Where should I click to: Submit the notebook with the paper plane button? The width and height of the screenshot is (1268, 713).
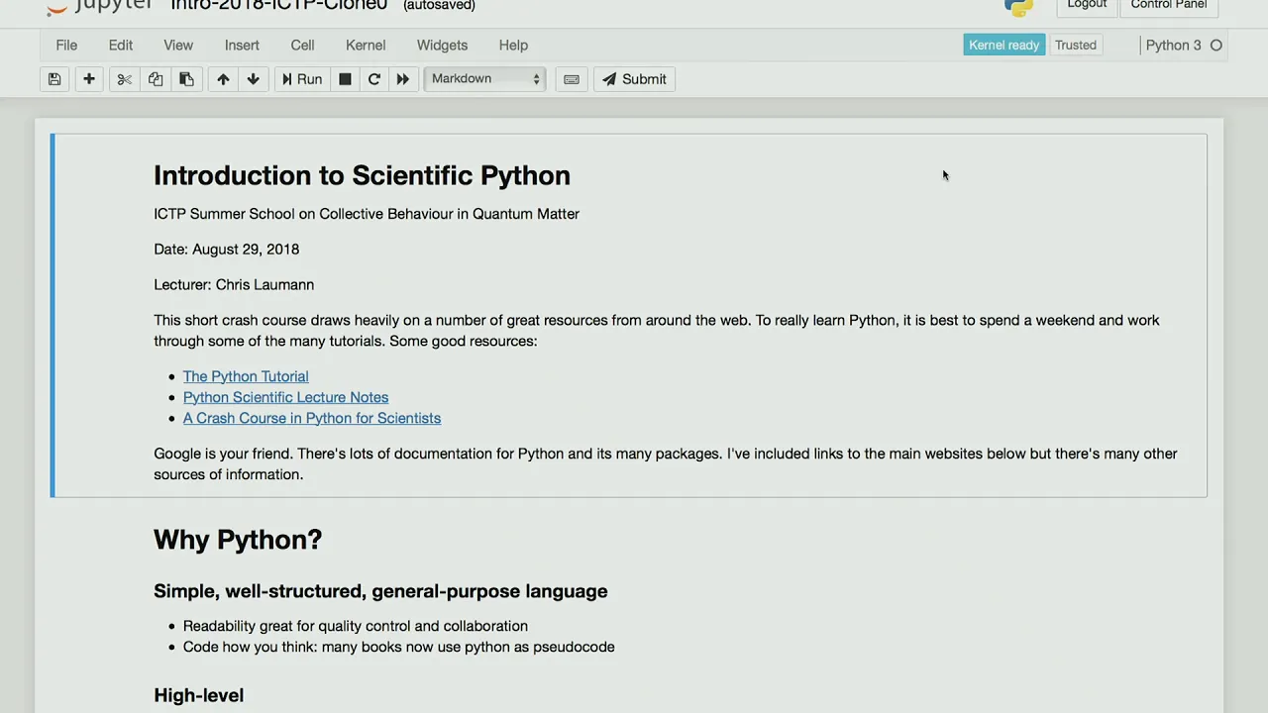(634, 79)
